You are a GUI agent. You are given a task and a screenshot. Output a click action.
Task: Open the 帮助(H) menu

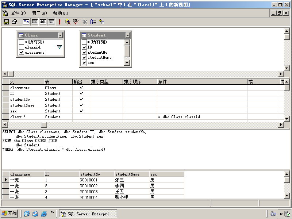coord(61,13)
